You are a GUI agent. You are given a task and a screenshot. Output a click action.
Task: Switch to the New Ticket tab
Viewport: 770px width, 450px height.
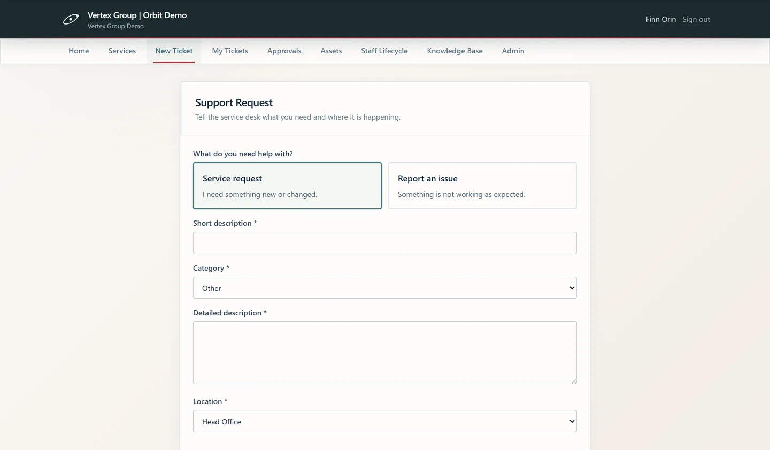click(174, 51)
